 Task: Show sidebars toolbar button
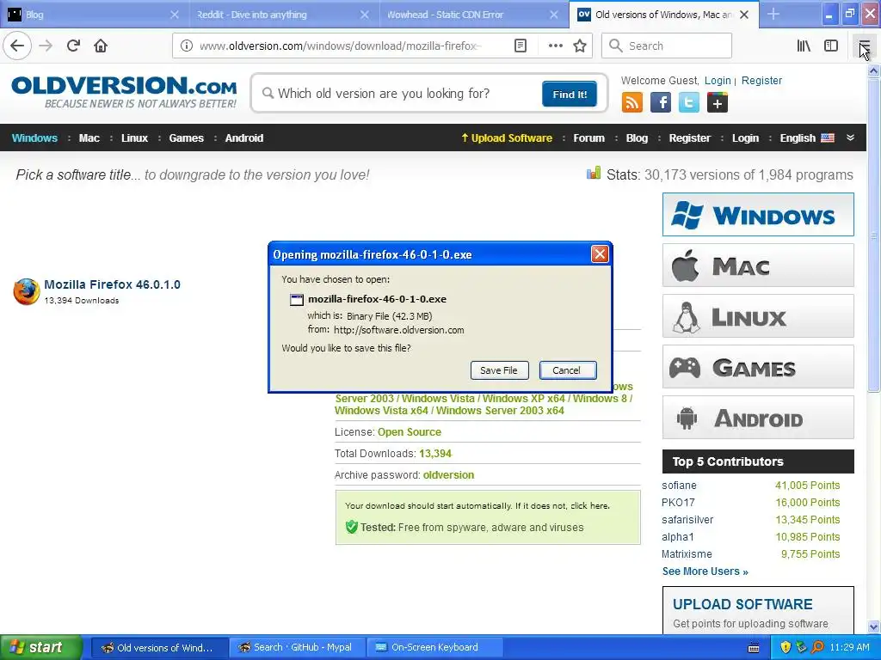[x=831, y=46]
